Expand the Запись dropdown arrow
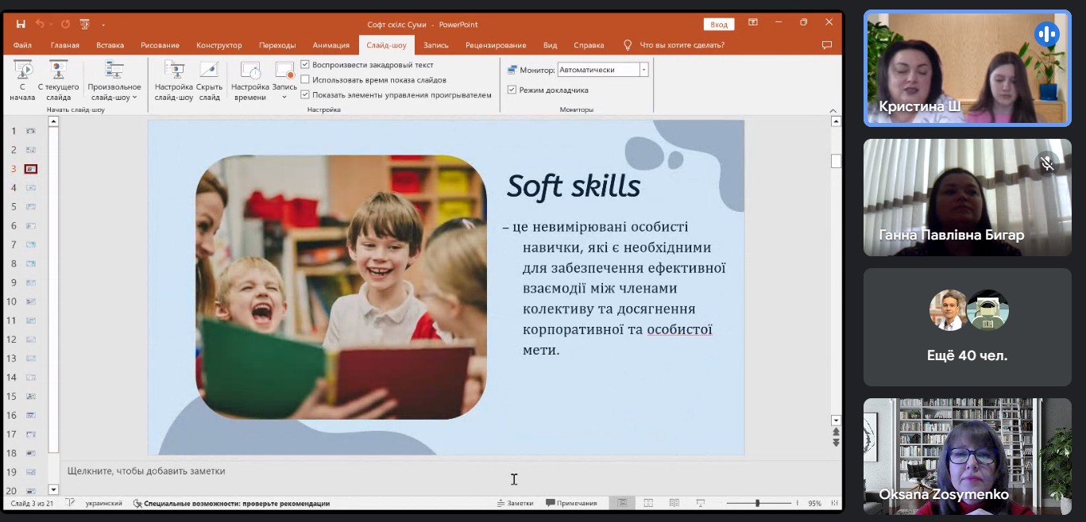 click(x=284, y=97)
